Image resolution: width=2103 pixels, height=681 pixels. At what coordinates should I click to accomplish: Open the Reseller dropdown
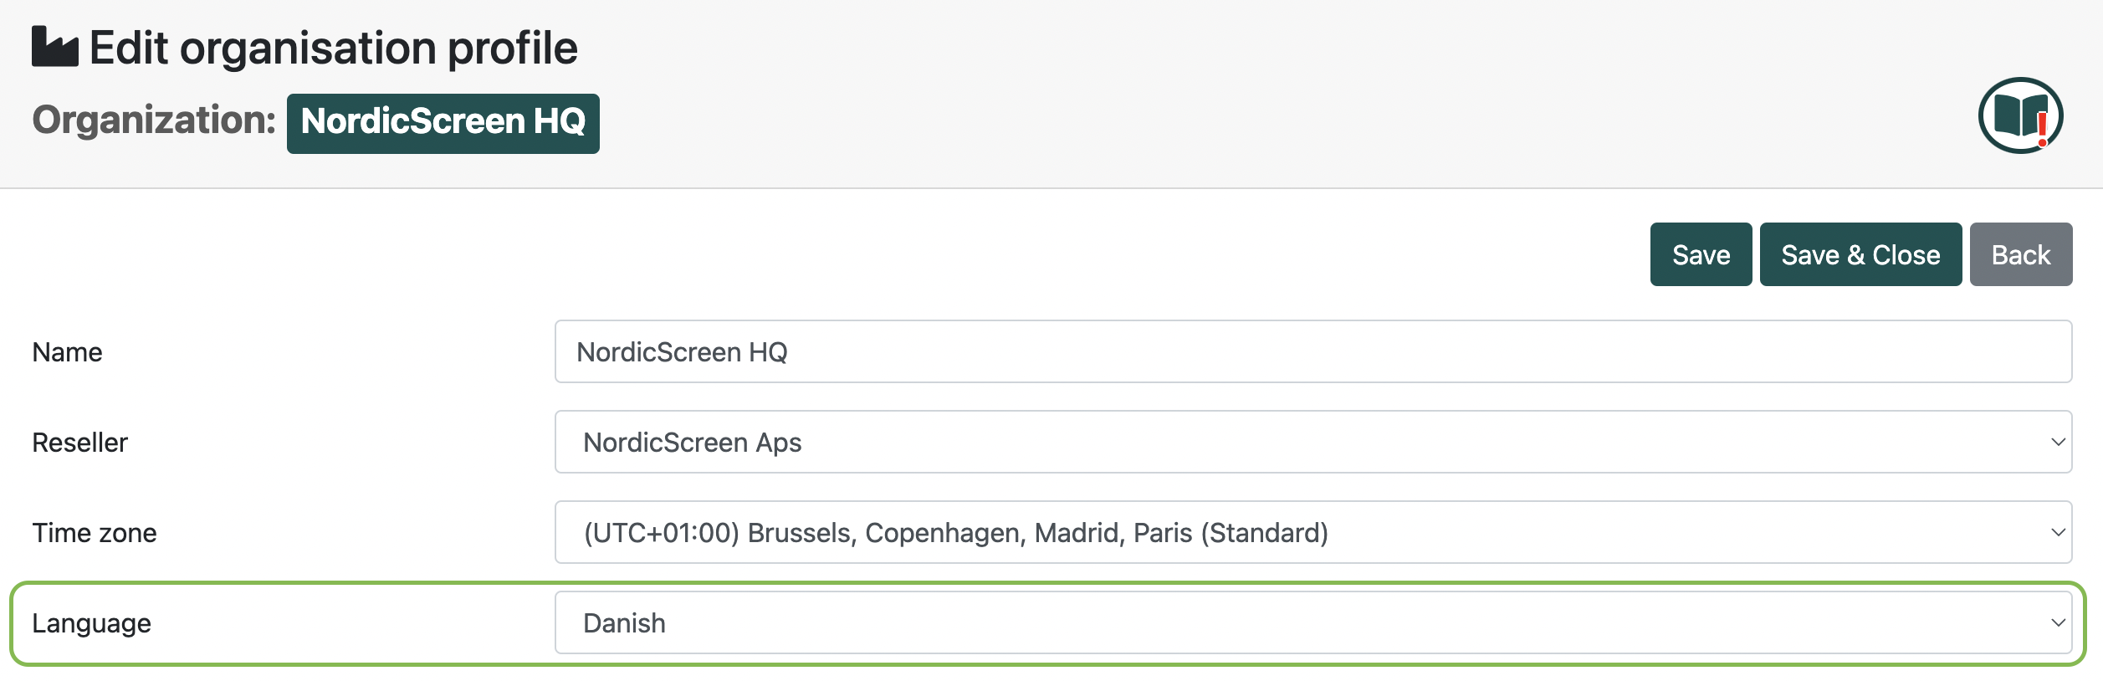coord(1313,442)
